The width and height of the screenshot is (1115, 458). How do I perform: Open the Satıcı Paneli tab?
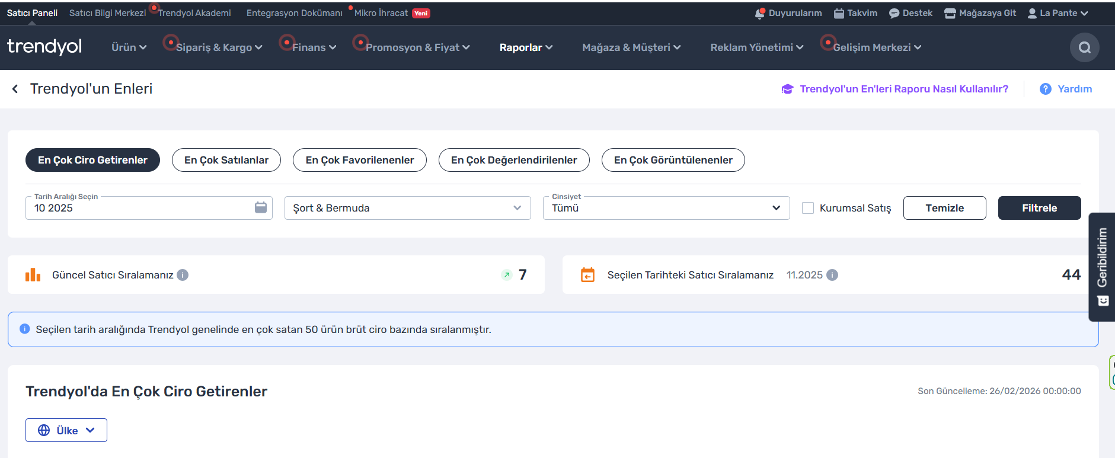[x=32, y=13]
